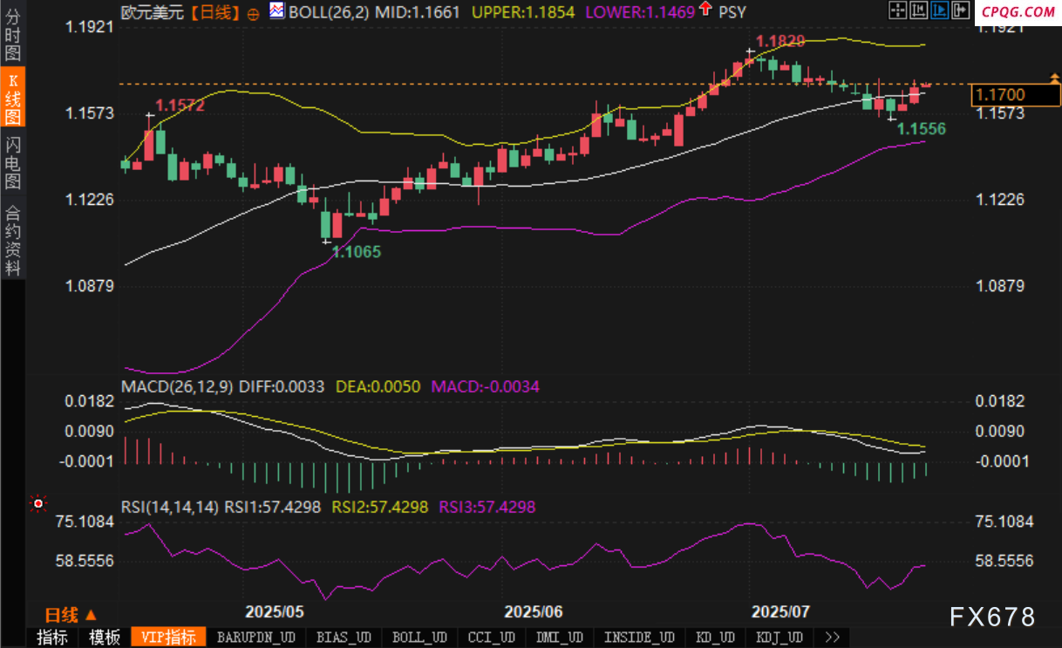
Task: Select the 模板 tab at bottom
Action: click(105, 638)
